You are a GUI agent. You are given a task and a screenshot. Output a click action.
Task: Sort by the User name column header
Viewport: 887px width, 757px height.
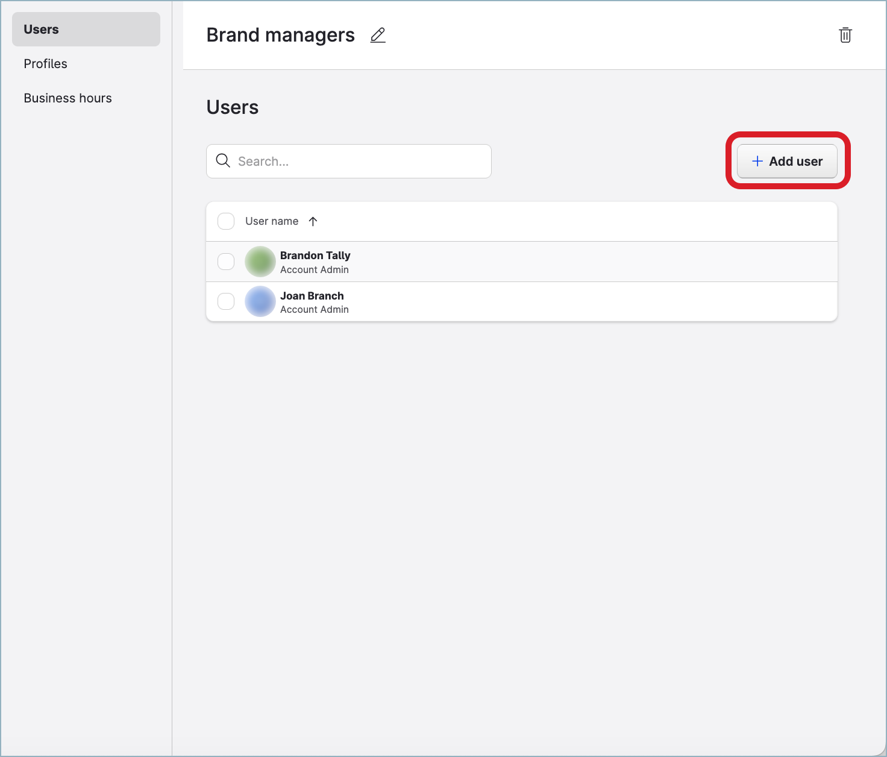pos(272,221)
